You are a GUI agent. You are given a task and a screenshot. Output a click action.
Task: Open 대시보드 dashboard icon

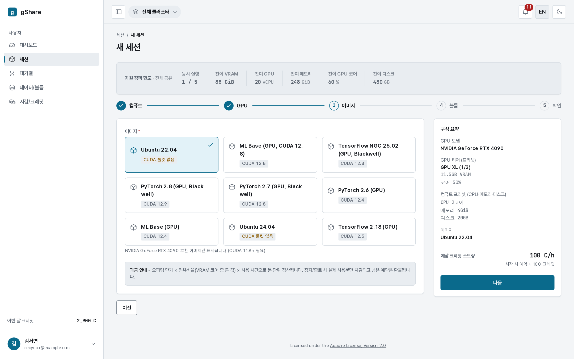[12, 45]
